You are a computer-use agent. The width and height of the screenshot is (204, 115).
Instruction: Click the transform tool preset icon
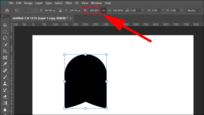17,10
